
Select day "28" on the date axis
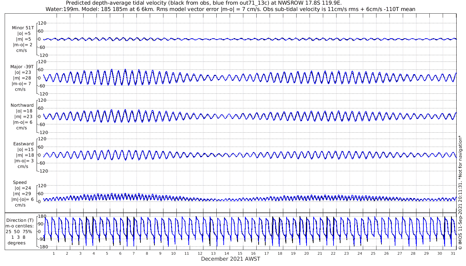[413, 253]
